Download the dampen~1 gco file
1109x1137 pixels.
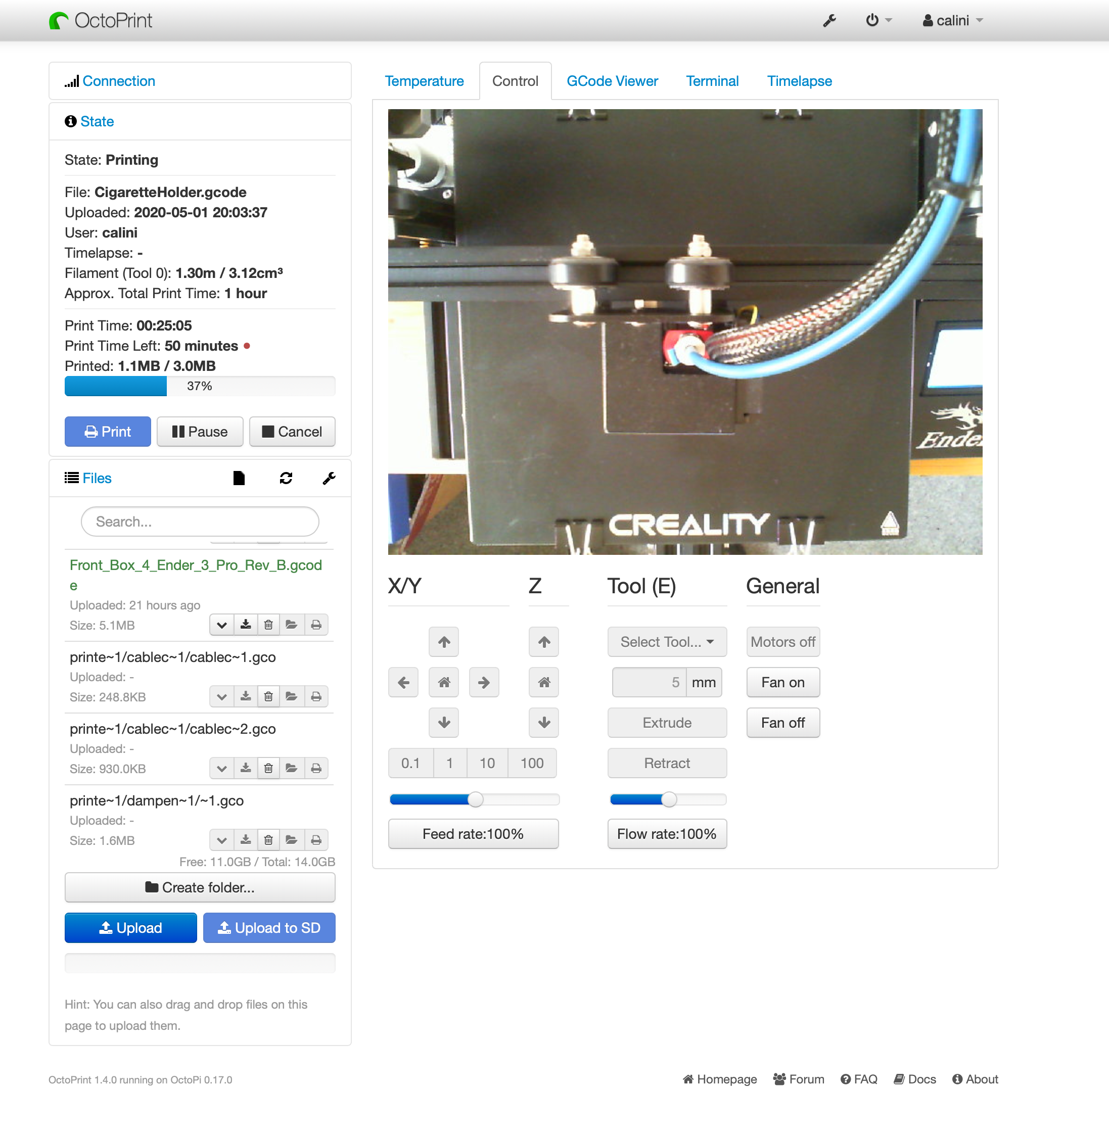(x=245, y=839)
